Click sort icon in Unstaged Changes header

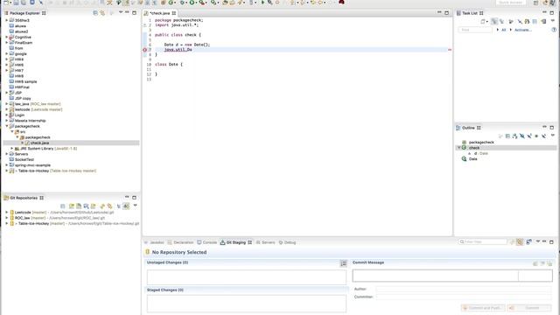pos(343,263)
